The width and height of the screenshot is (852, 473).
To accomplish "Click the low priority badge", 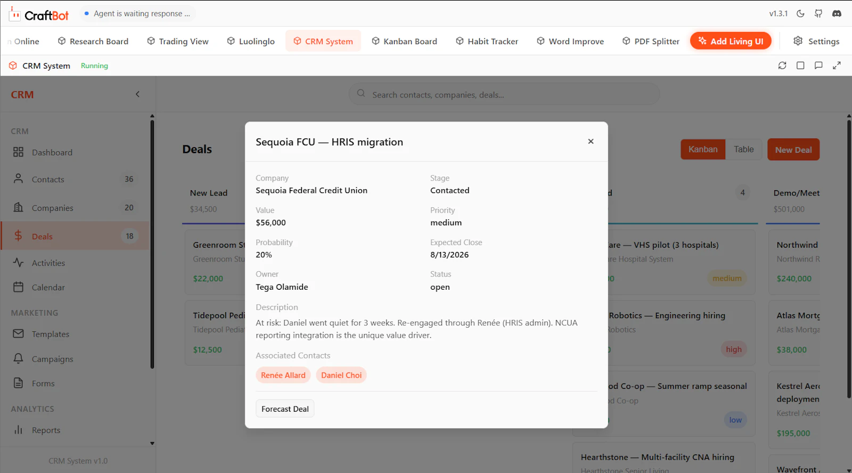I will [735, 420].
